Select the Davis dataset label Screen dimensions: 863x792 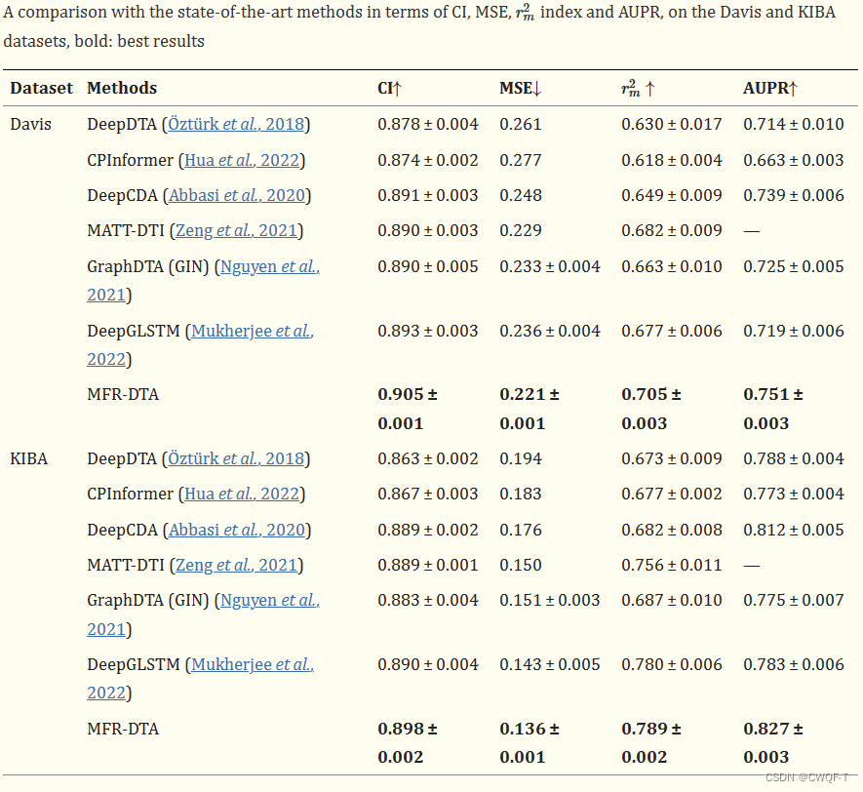pyautogui.click(x=31, y=125)
